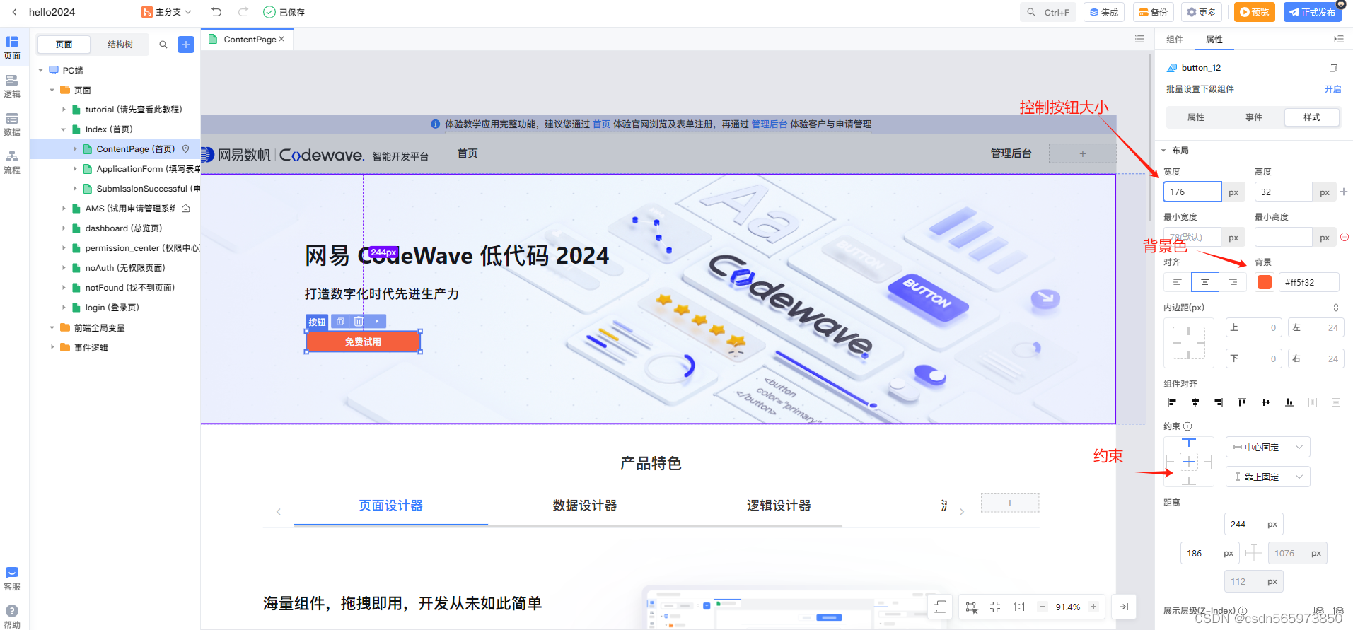1353x630 pixels.
Task: Open the 数据 sidebar panel
Action: tap(12, 124)
